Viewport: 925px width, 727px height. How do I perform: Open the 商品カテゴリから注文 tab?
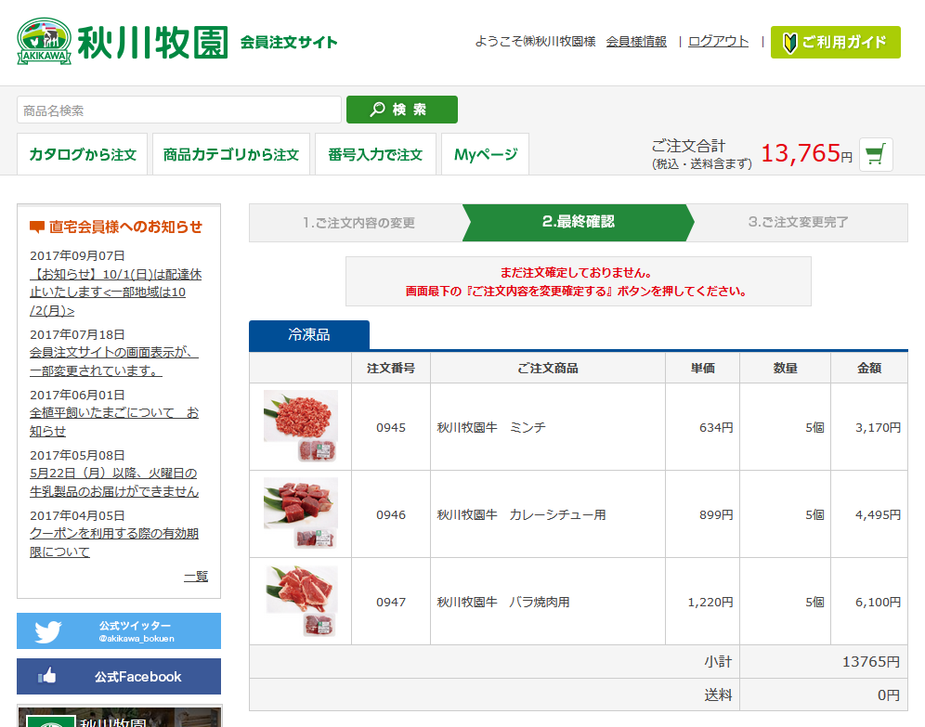[230, 154]
